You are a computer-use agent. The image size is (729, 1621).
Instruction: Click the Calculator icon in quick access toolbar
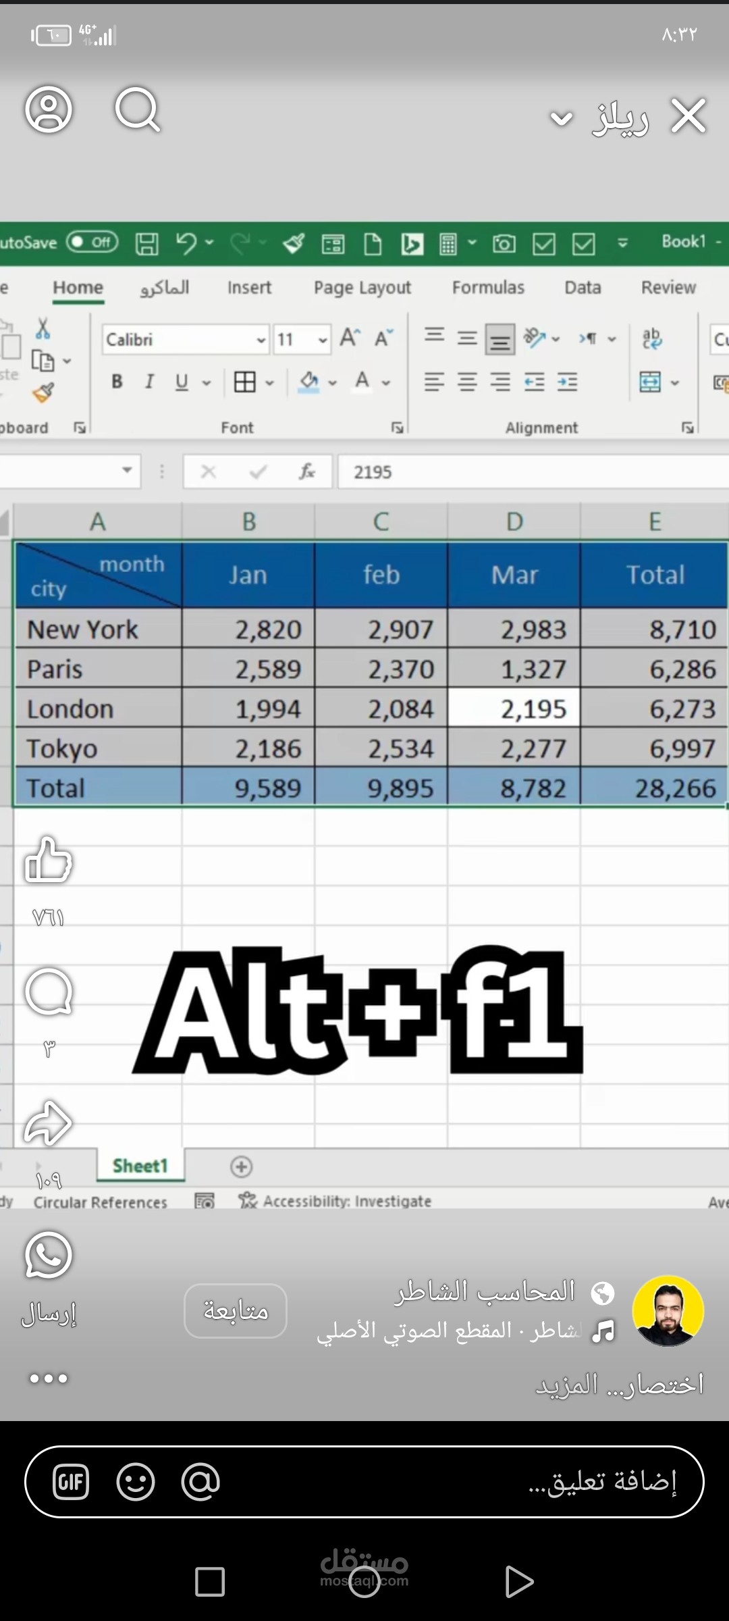(448, 243)
